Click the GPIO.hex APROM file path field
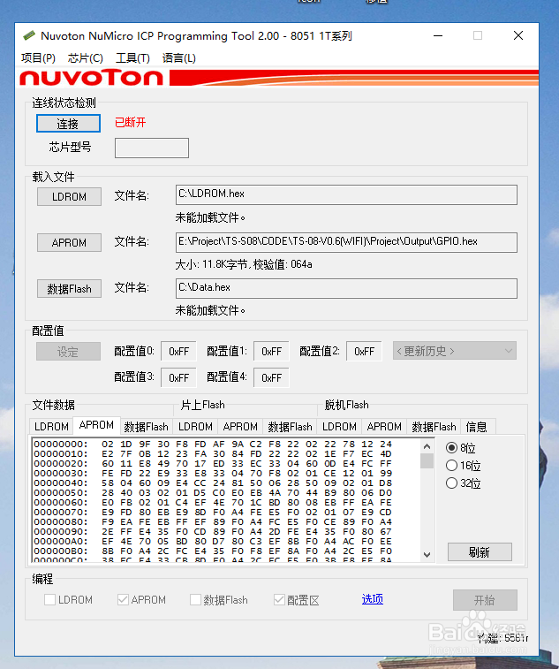Screen dimensions: 559x669 pos(346,242)
